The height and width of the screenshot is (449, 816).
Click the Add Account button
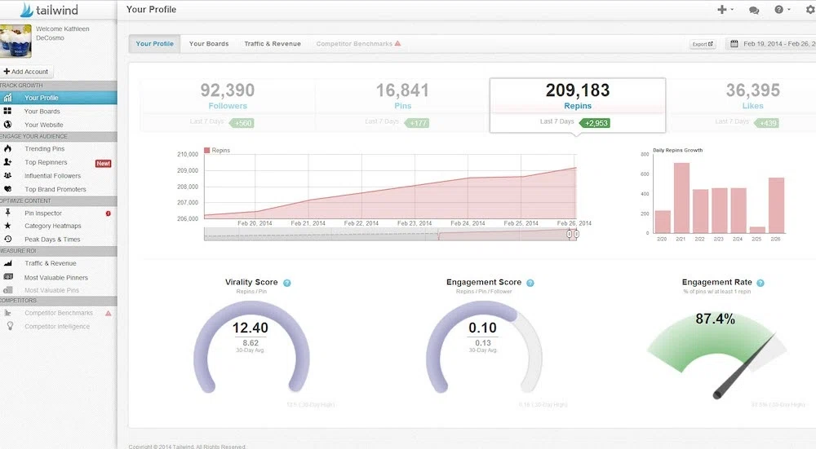26,72
